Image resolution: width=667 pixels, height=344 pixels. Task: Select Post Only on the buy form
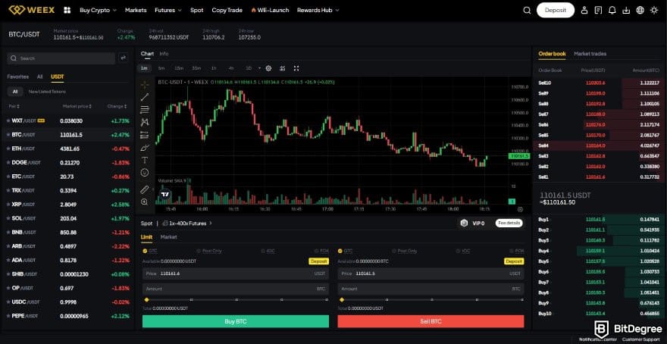[x=209, y=251]
